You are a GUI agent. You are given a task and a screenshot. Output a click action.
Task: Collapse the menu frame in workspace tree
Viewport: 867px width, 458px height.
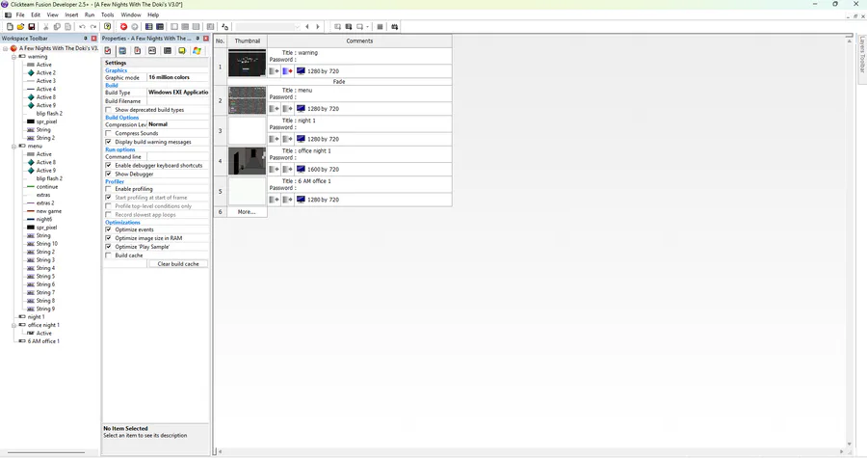pos(13,146)
